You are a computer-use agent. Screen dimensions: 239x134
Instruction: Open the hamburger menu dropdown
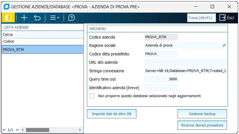point(54,18)
